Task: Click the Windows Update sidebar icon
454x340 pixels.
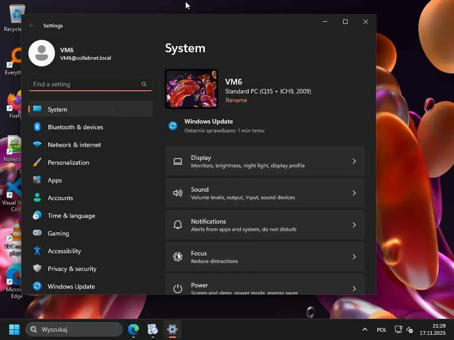Action: tap(37, 286)
